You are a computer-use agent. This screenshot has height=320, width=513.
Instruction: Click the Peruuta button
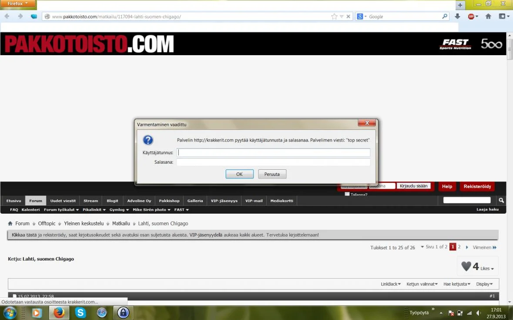(272, 174)
